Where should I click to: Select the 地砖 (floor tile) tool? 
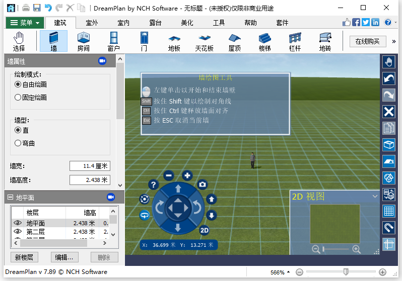pyautogui.click(x=325, y=41)
